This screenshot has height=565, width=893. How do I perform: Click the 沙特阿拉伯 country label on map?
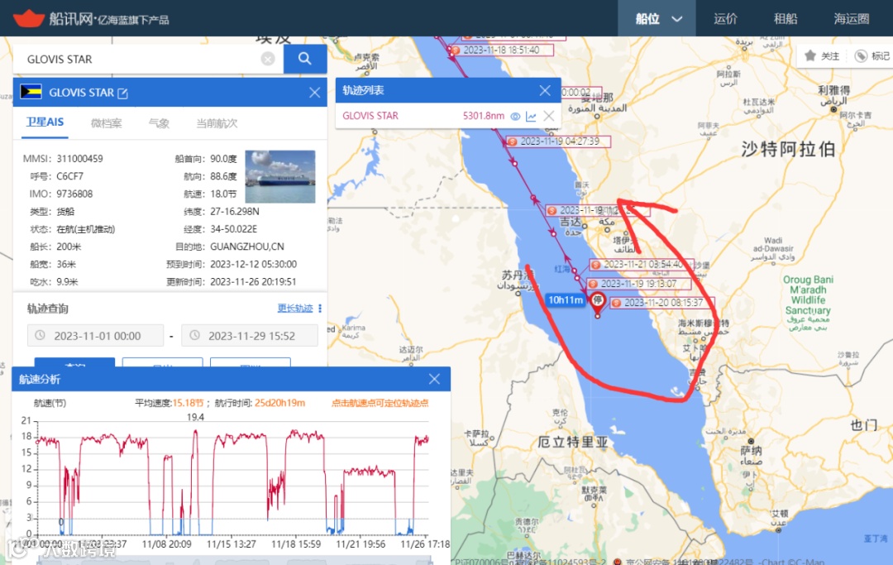(788, 149)
